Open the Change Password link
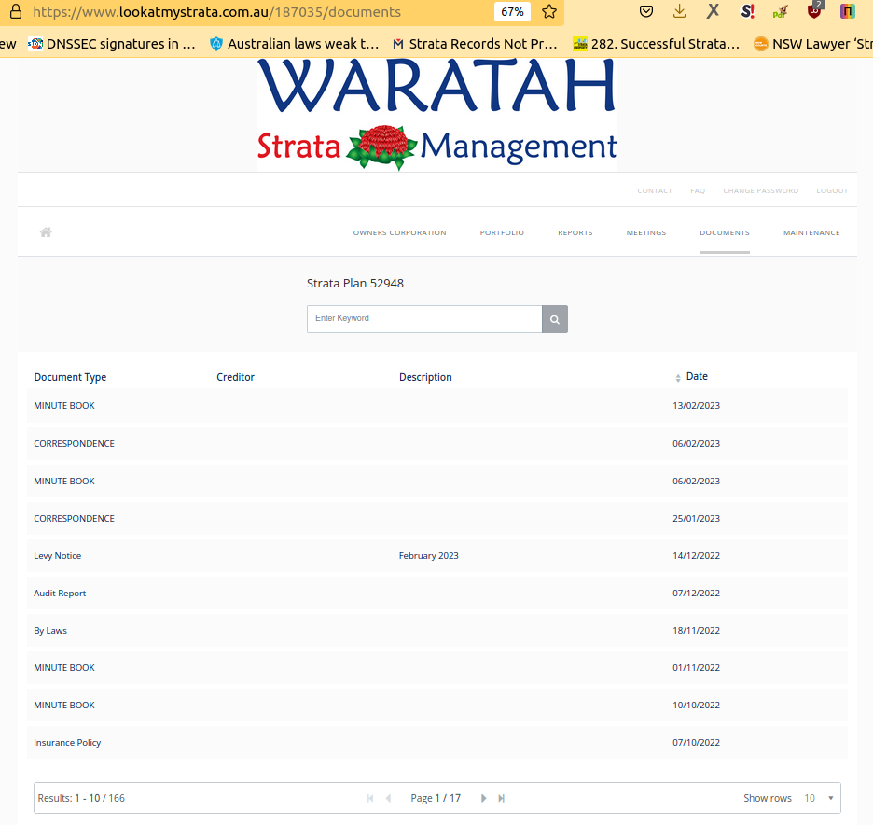 pyautogui.click(x=760, y=190)
